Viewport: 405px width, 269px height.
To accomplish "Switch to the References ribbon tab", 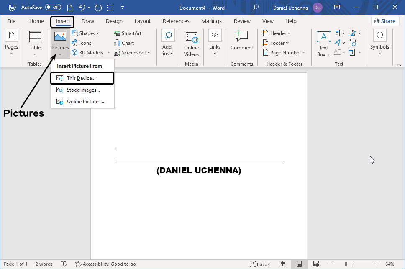I will (176, 21).
